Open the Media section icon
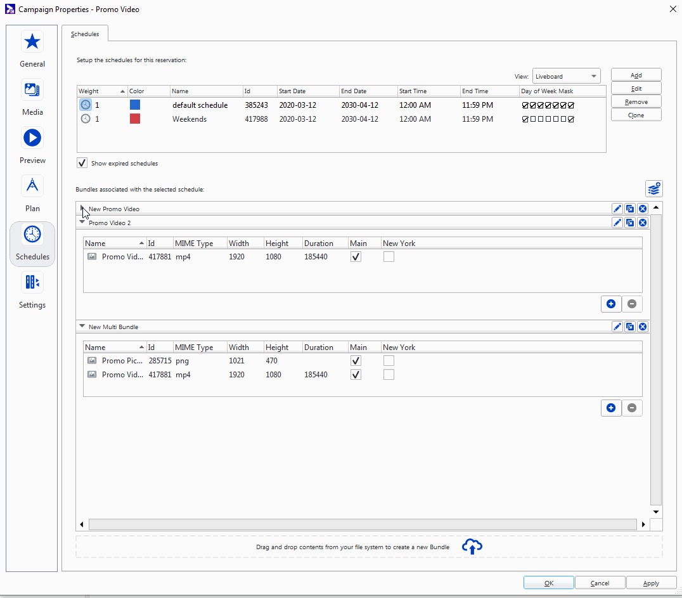The height and width of the screenshot is (598, 682). coord(32,89)
